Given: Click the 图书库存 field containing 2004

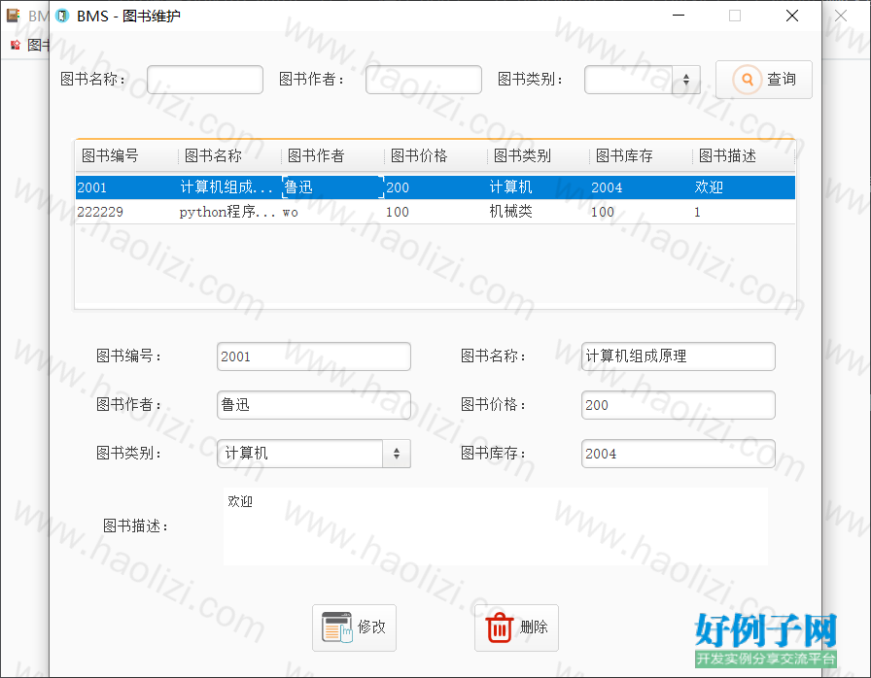Looking at the screenshot, I should 679,454.
